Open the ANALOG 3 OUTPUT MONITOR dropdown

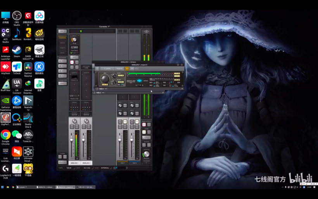pos(86,114)
